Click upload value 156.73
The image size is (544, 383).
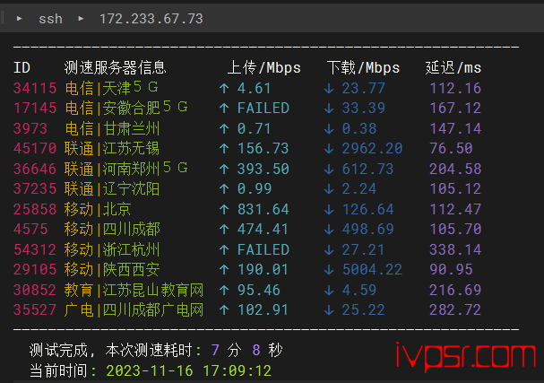pos(263,149)
